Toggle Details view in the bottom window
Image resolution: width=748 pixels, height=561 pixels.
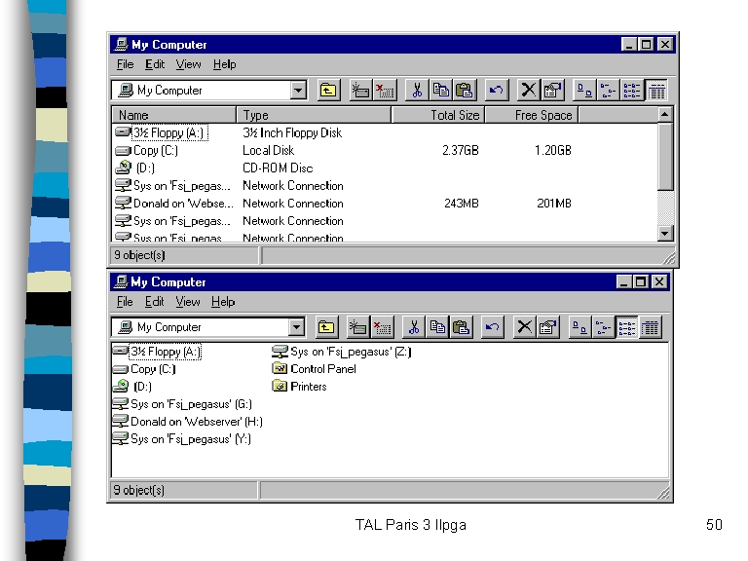[651, 327]
